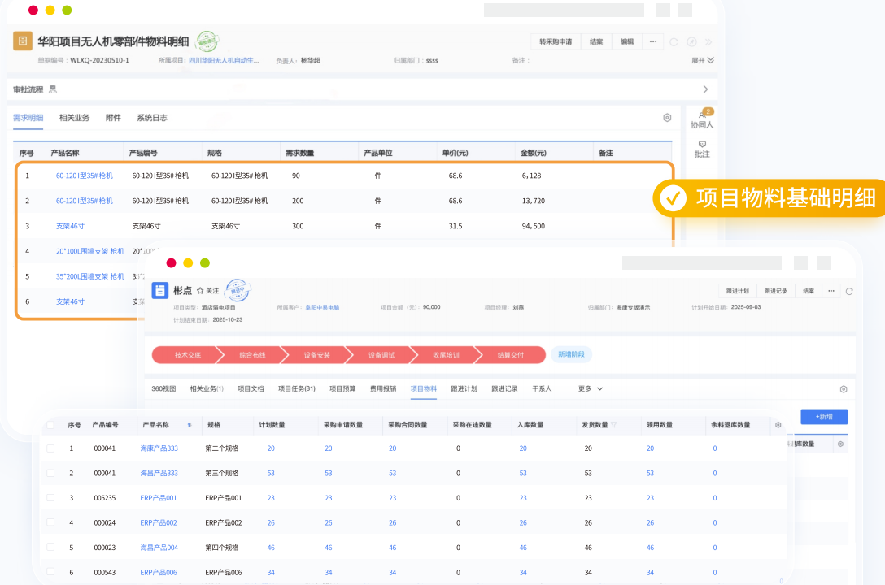The image size is (885, 585).
Task: Open the 更多 tabs dropdown
Action: pos(591,389)
